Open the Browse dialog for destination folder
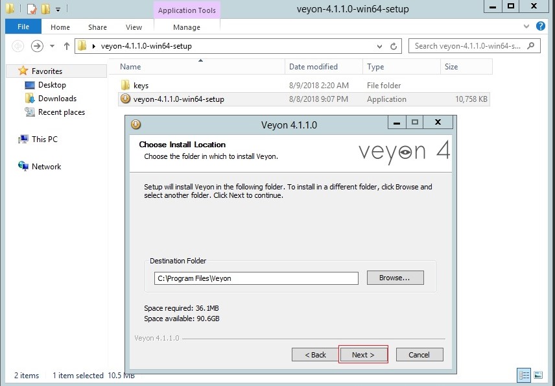The image size is (555, 386). click(x=395, y=278)
